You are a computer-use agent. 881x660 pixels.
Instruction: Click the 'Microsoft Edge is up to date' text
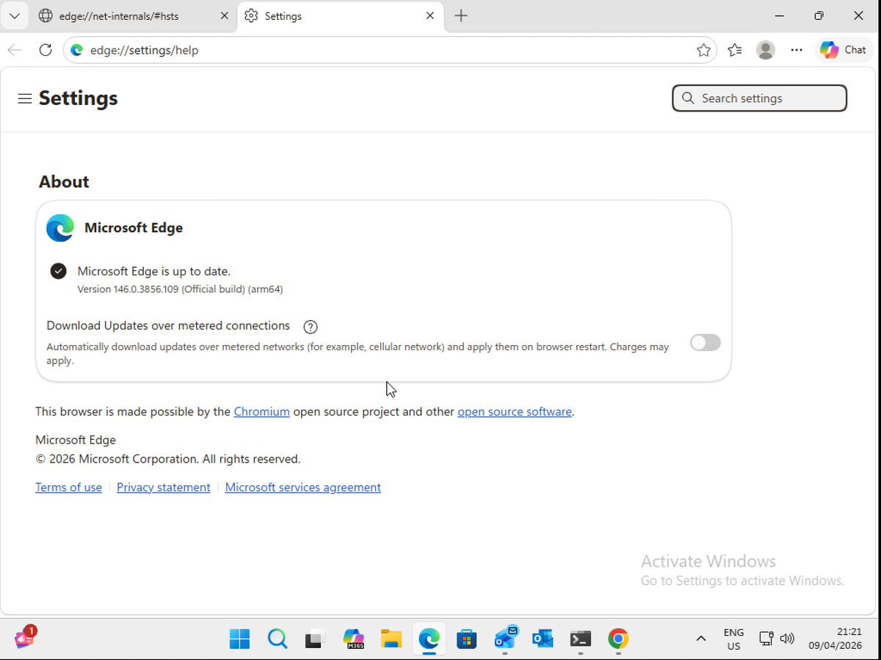153,272
